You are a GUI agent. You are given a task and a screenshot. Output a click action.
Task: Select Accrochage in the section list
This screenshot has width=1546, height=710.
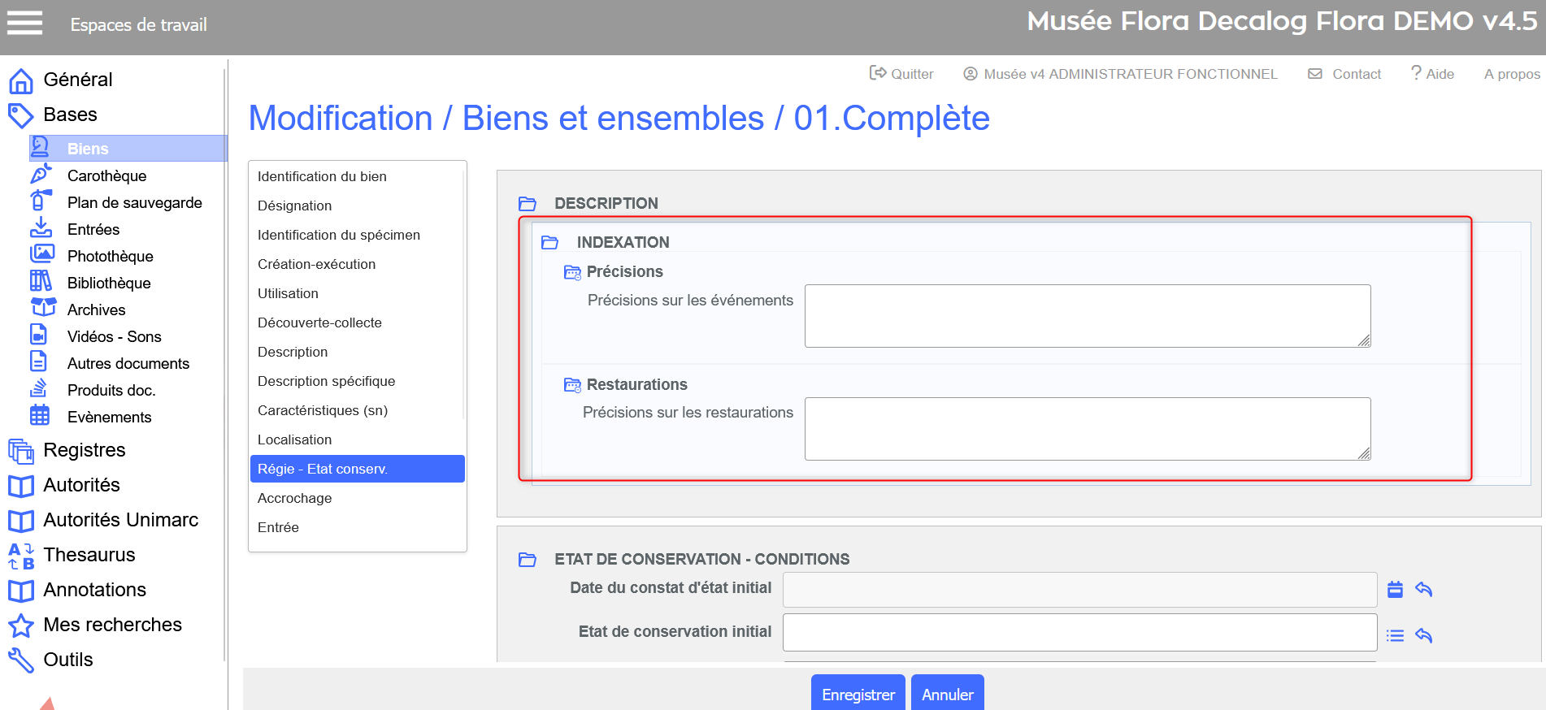pos(294,498)
